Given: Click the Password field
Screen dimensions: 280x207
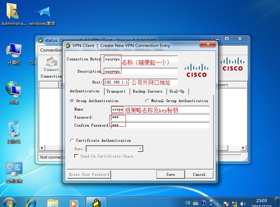Looking at the screenshot, I should (160, 118).
